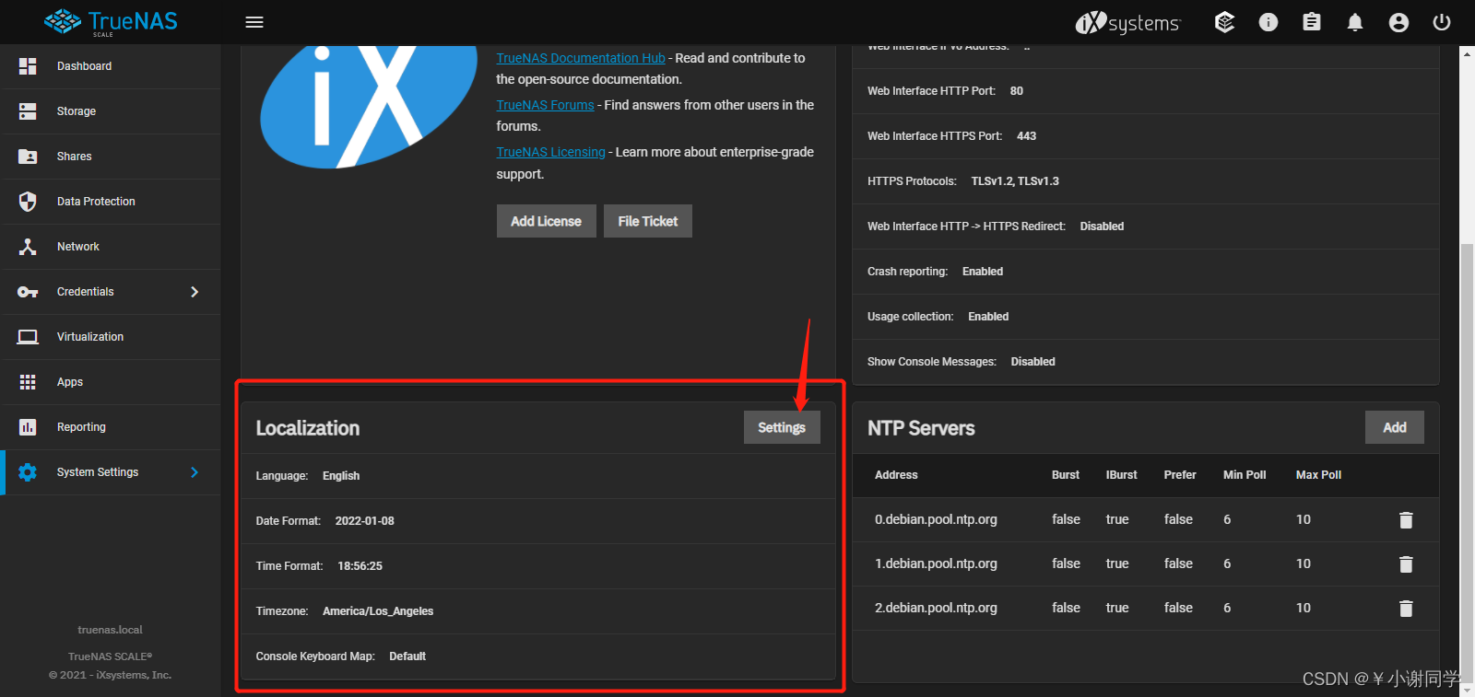Open the Network menu item
Image resolution: width=1475 pixels, height=697 pixels.
click(x=111, y=247)
